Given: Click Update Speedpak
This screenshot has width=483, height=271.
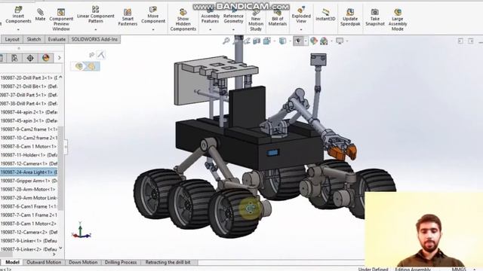Looking at the screenshot, I should click(350, 17).
